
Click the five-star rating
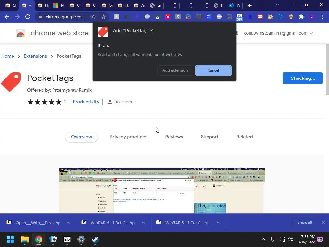click(44, 102)
